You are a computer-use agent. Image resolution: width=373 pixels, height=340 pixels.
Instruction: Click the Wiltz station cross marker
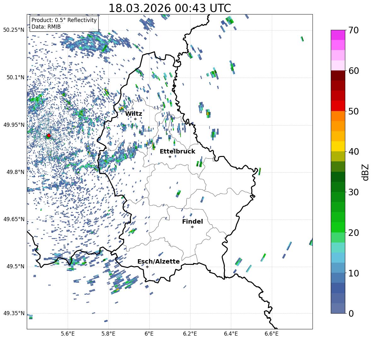click(135, 119)
